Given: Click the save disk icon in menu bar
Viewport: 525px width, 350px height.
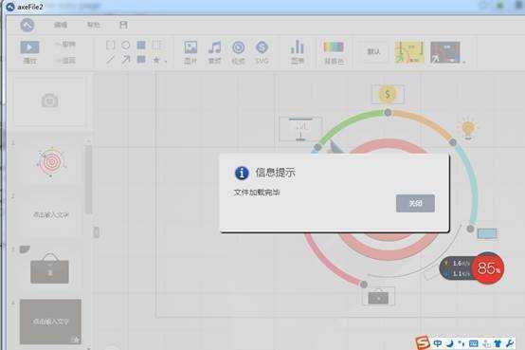Looking at the screenshot, I should click(x=123, y=25).
